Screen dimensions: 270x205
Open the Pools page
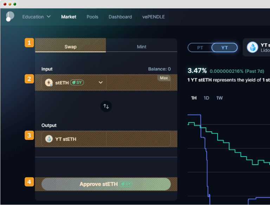[92, 17]
